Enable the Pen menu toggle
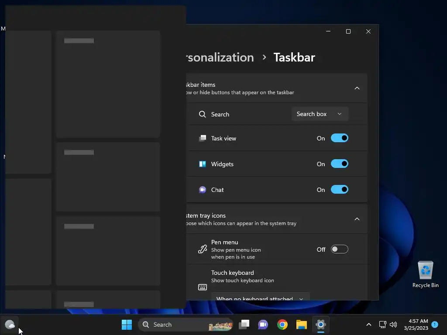The width and height of the screenshot is (447, 335). tap(340, 249)
